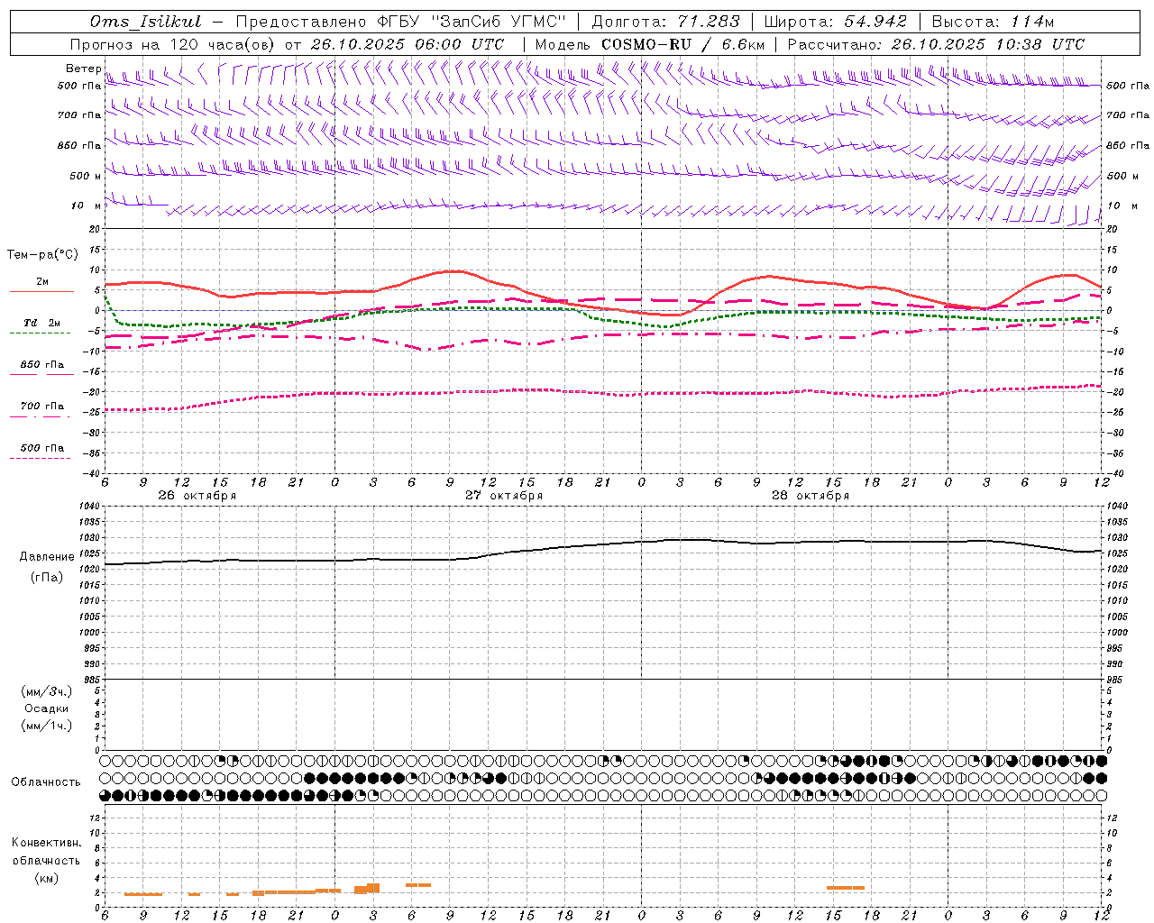Click the solid red 2м legend line sample

(41, 291)
